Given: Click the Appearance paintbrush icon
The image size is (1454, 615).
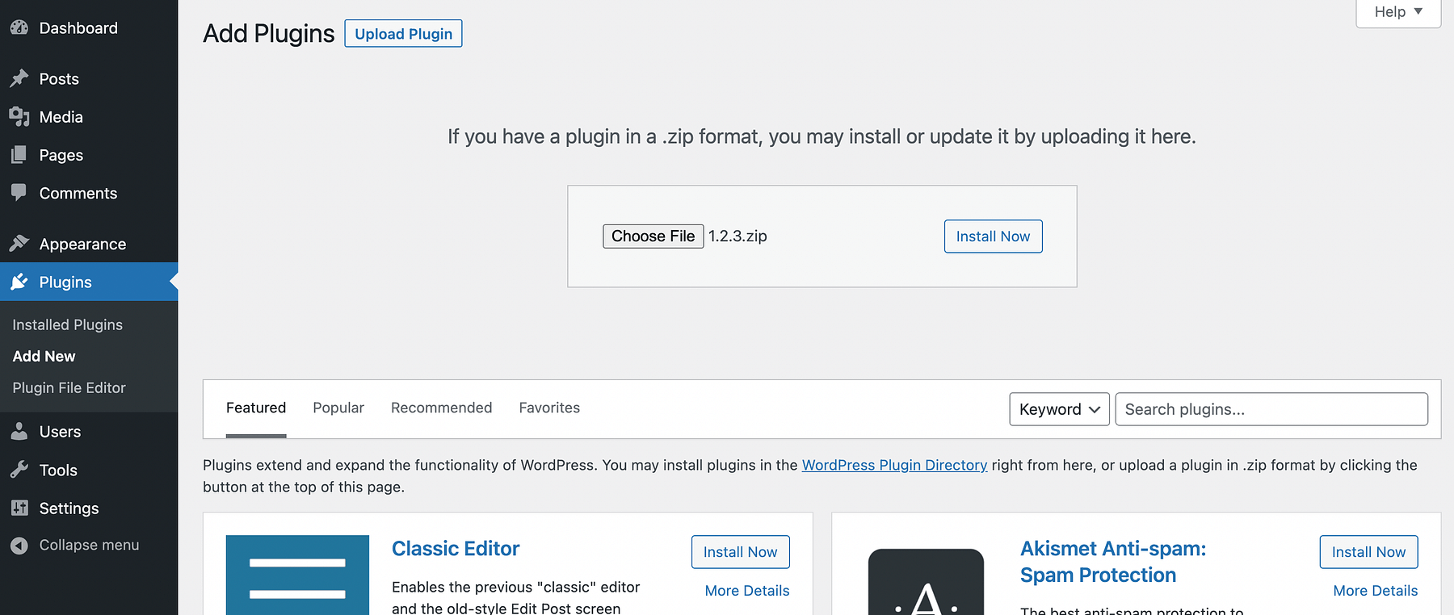Looking at the screenshot, I should pos(19,244).
